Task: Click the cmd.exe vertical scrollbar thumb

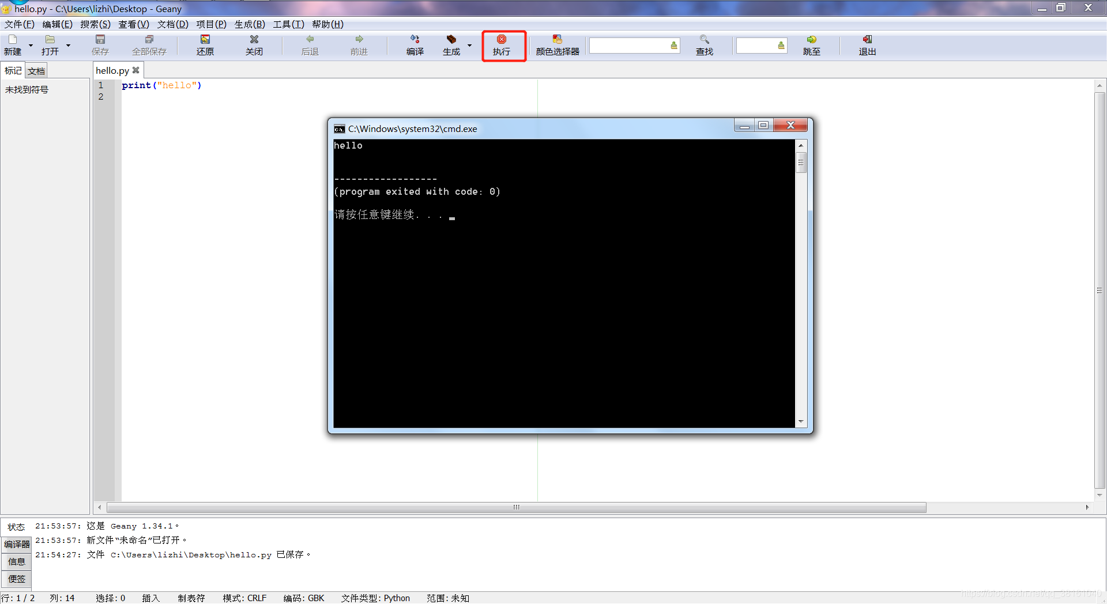Action: click(x=801, y=163)
